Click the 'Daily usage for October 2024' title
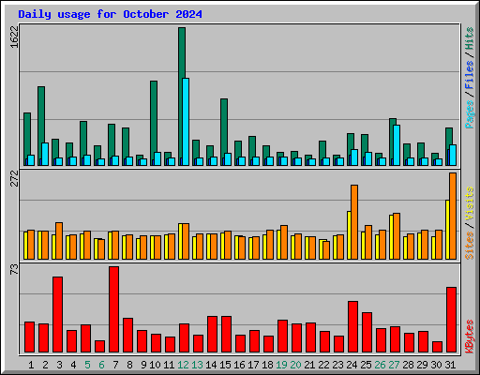480x375 pixels. pyautogui.click(x=110, y=14)
